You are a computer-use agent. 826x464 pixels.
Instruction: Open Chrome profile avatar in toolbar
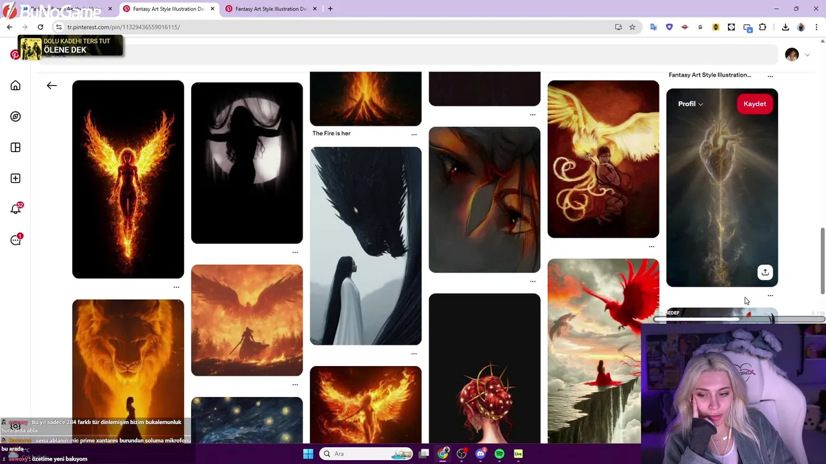tap(801, 27)
